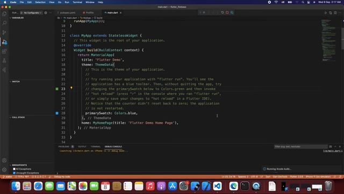Open the Extensions view
344x194 pixels.
coord(4,52)
